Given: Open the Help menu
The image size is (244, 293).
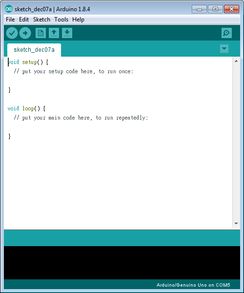Looking at the screenshot, I should (x=78, y=20).
